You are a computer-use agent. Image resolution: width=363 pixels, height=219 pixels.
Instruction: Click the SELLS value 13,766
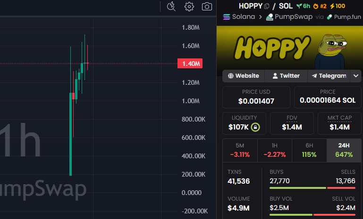click(346, 181)
